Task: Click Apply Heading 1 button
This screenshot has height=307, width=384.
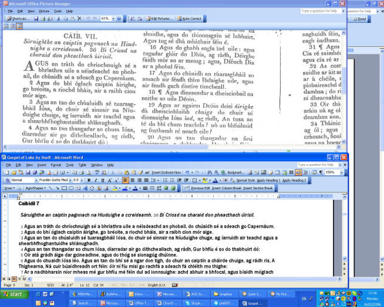Action: pos(268,180)
